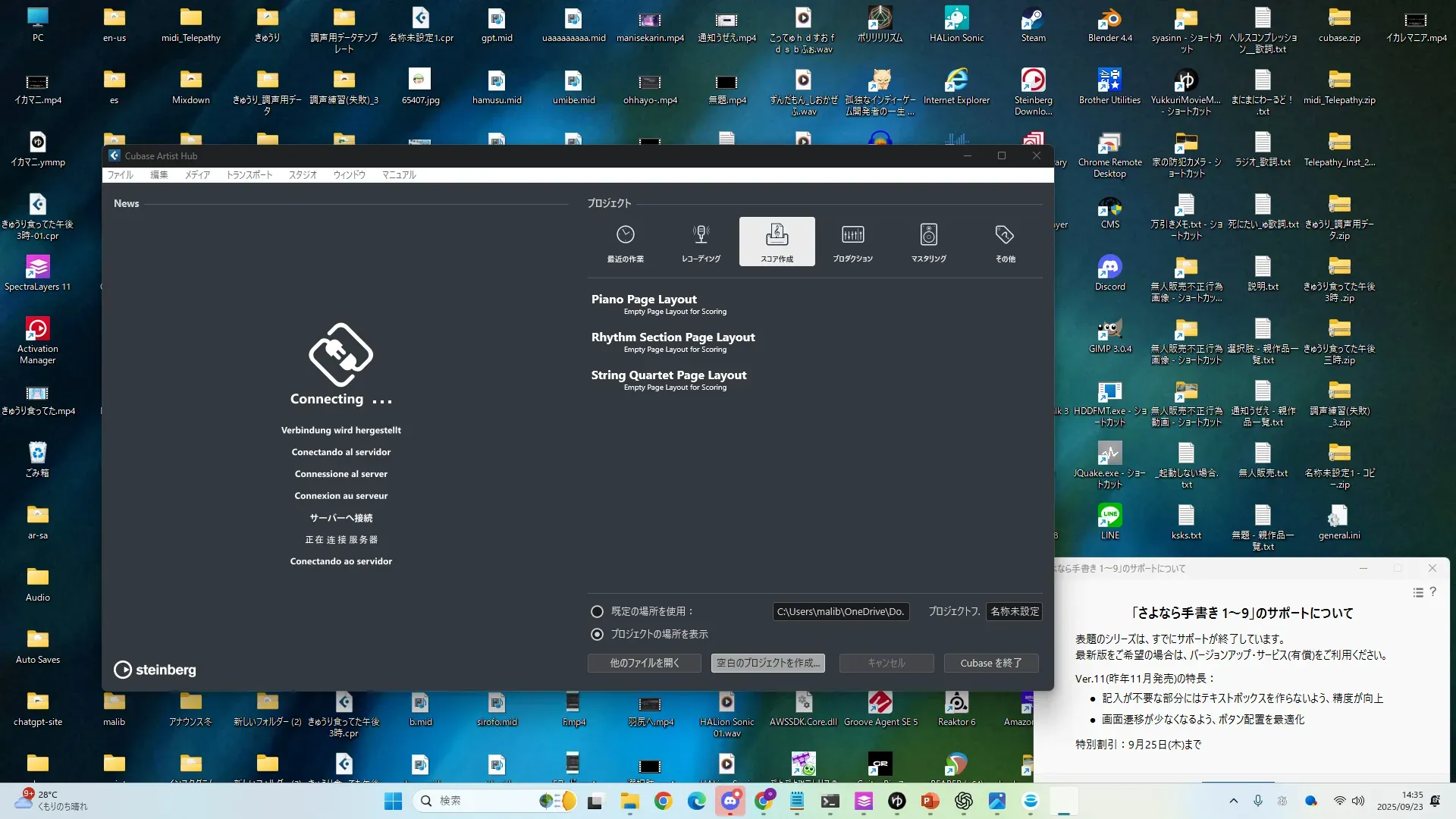Image resolution: width=1456 pixels, height=819 pixels.
Task: Open the スタジオ menu
Action: coord(303,175)
